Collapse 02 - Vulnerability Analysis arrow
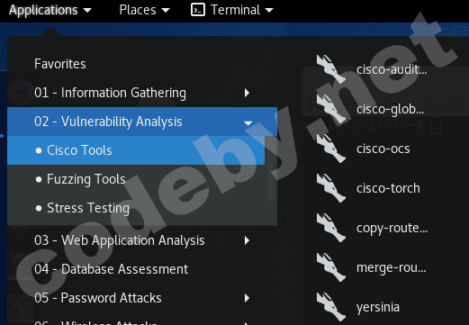The image size is (469, 325). (x=248, y=122)
